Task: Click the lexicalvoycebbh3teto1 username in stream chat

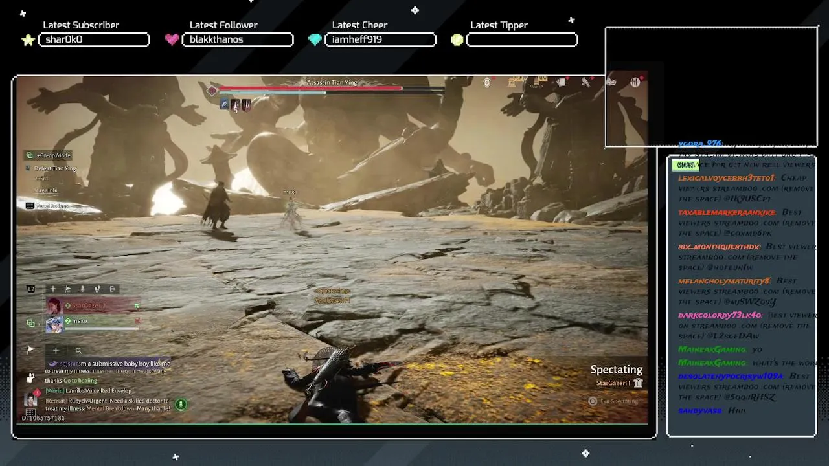Action: [x=726, y=178]
